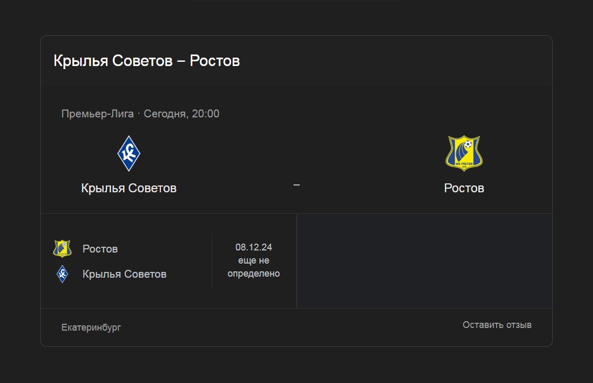Click the word 'Советов' in the heading
Viewport: 593px width, 383px height.
tap(142, 61)
